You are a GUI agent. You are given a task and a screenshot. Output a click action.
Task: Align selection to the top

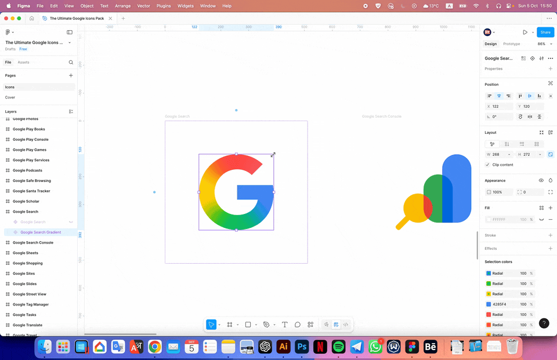(x=520, y=96)
